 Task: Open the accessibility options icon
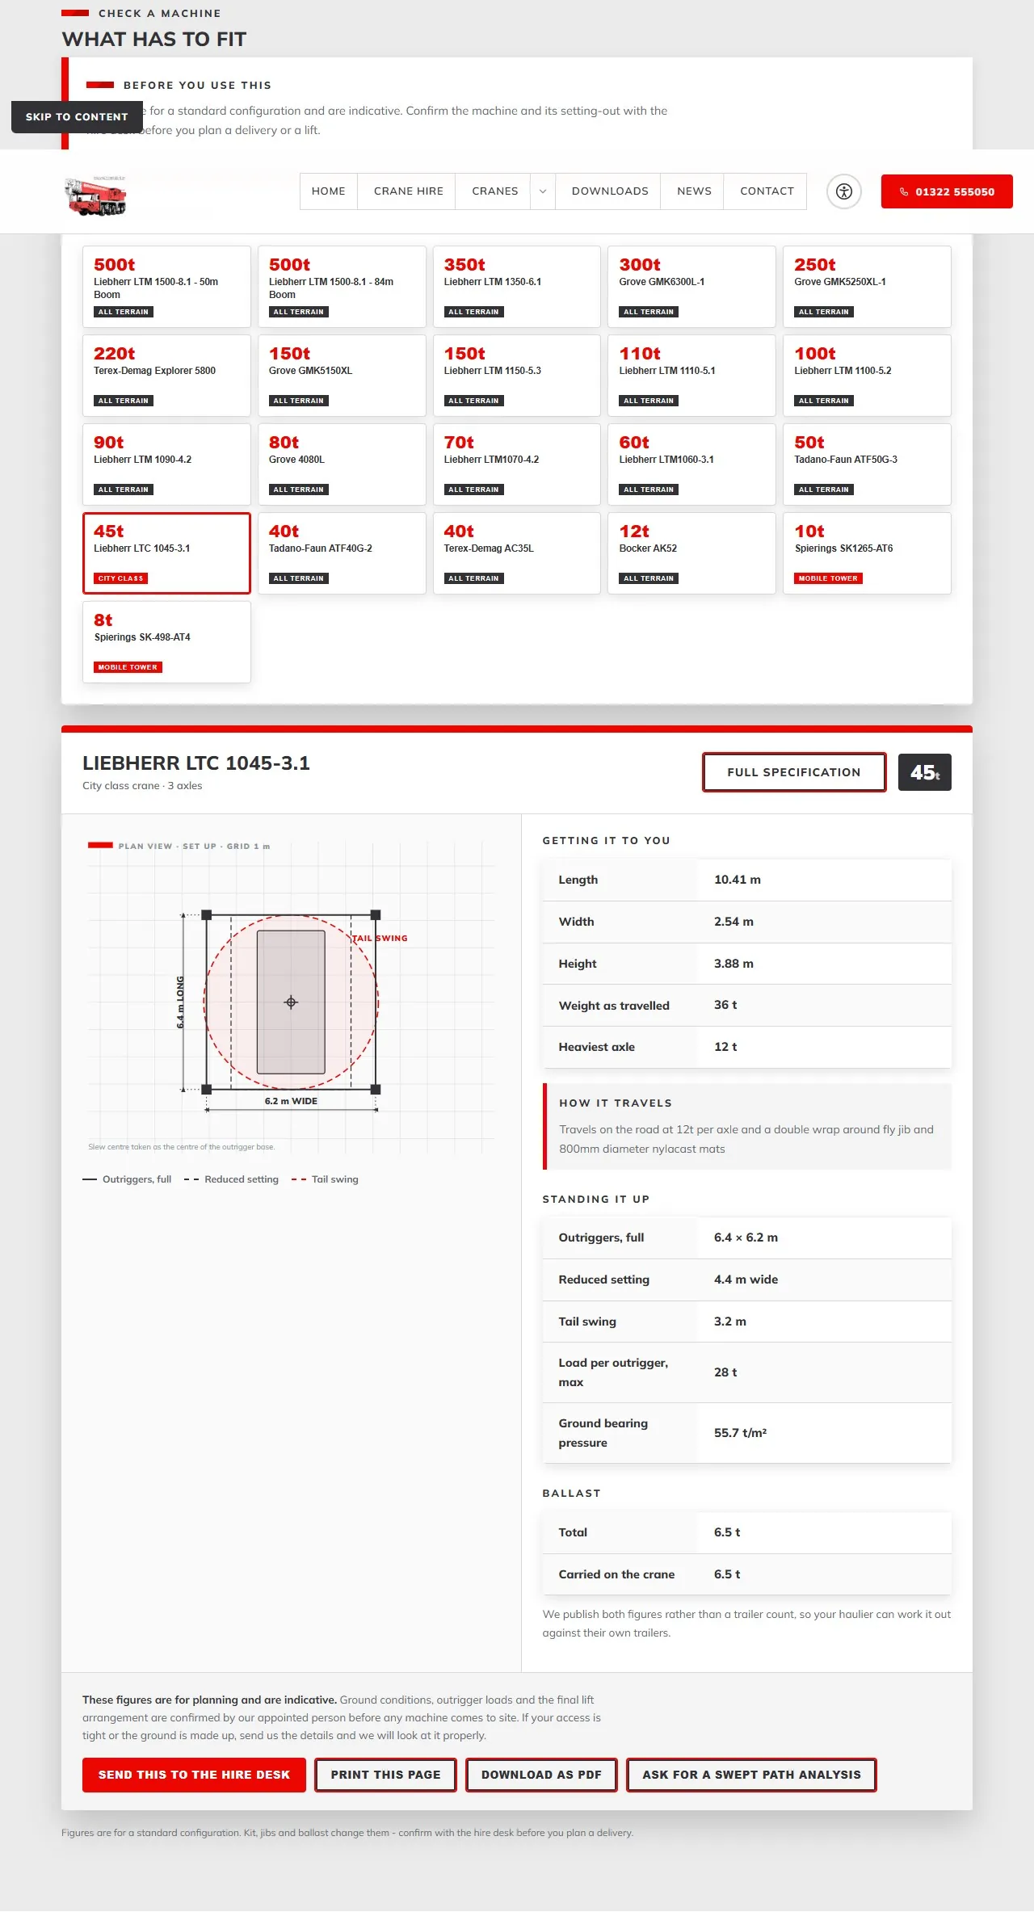pyautogui.click(x=844, y=191)
